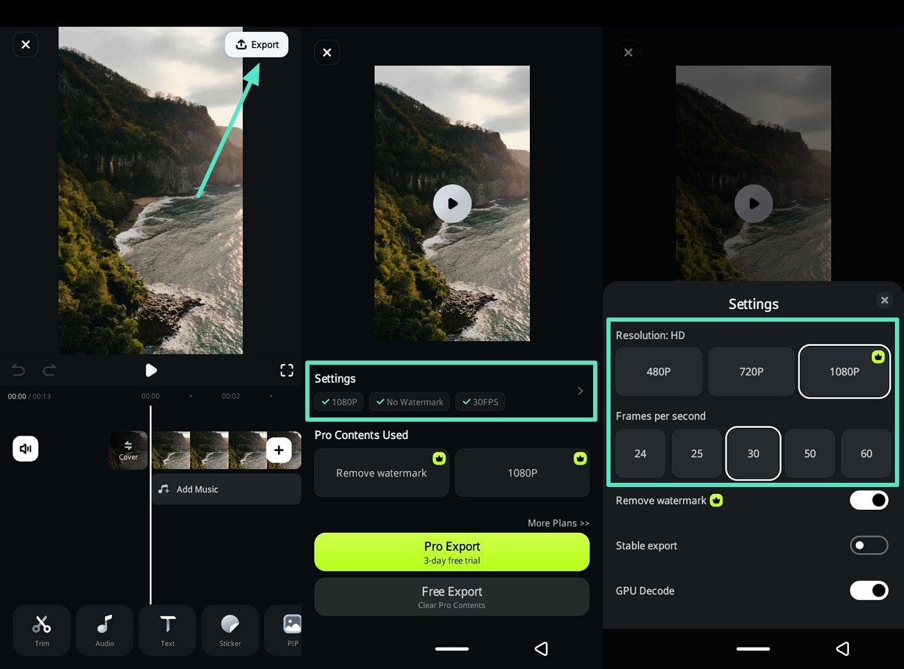Play the dimmed preview in right panel
This screenshot has height=669, width=904.
pyautogui.click(x=753, y=204)
